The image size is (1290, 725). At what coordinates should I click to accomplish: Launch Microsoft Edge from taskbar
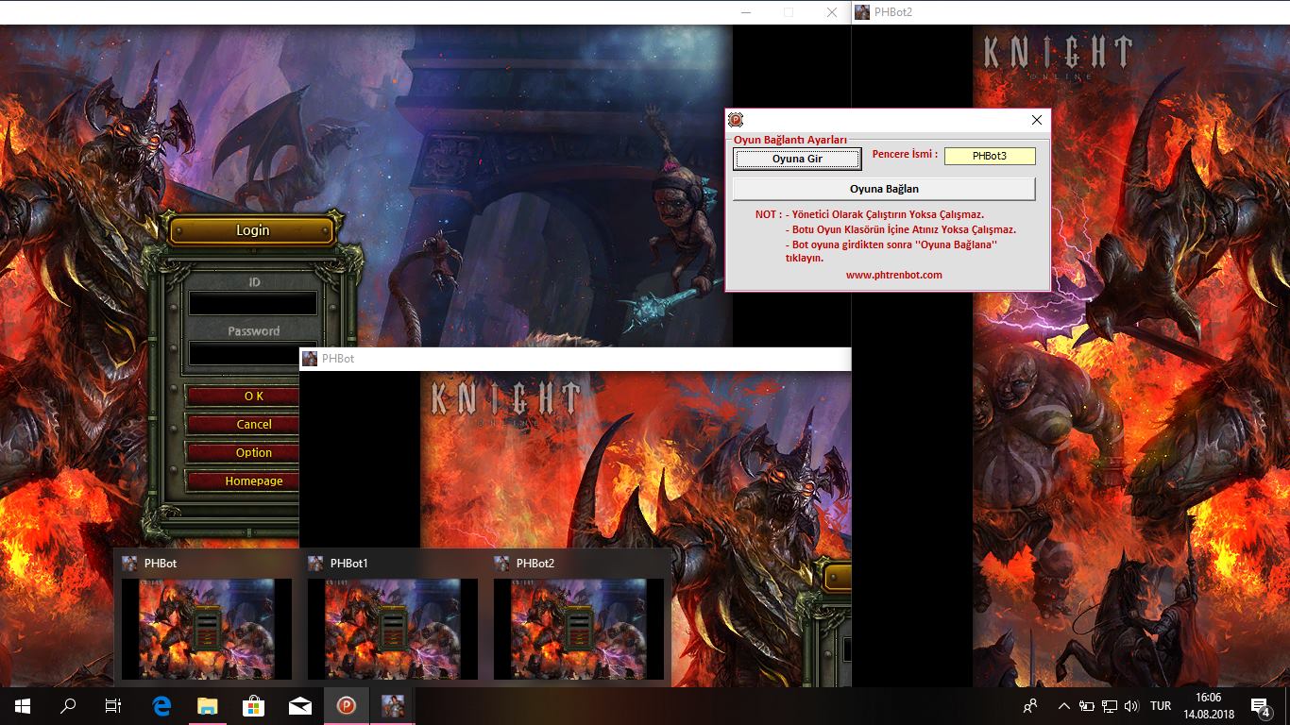click(x=161, y=705)
